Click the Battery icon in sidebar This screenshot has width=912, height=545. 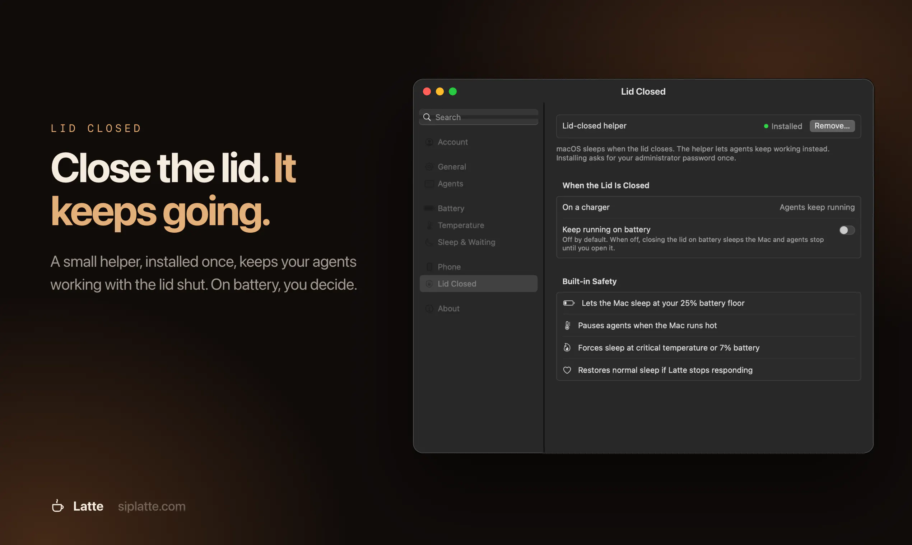[x=429, y=208]
